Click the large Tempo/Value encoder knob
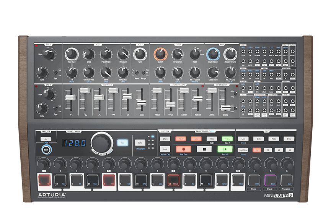Screen dimensions: 336x220 102,142
